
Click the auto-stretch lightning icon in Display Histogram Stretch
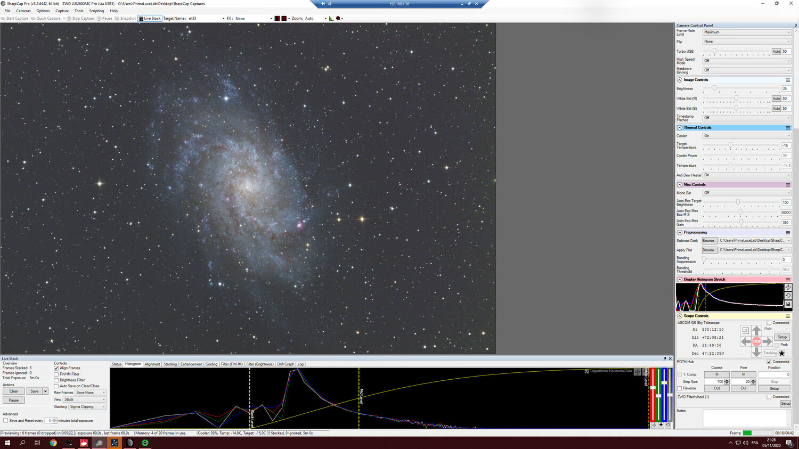coord(788,287)
